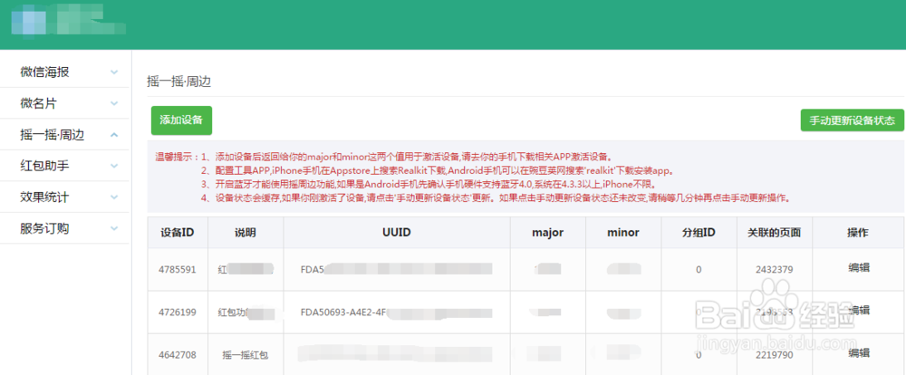Expand the 红包助手 chevron arrow

[114, 166]
